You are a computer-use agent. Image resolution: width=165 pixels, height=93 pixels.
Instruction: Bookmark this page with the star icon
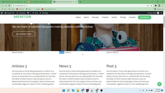[x=151, y=6]
